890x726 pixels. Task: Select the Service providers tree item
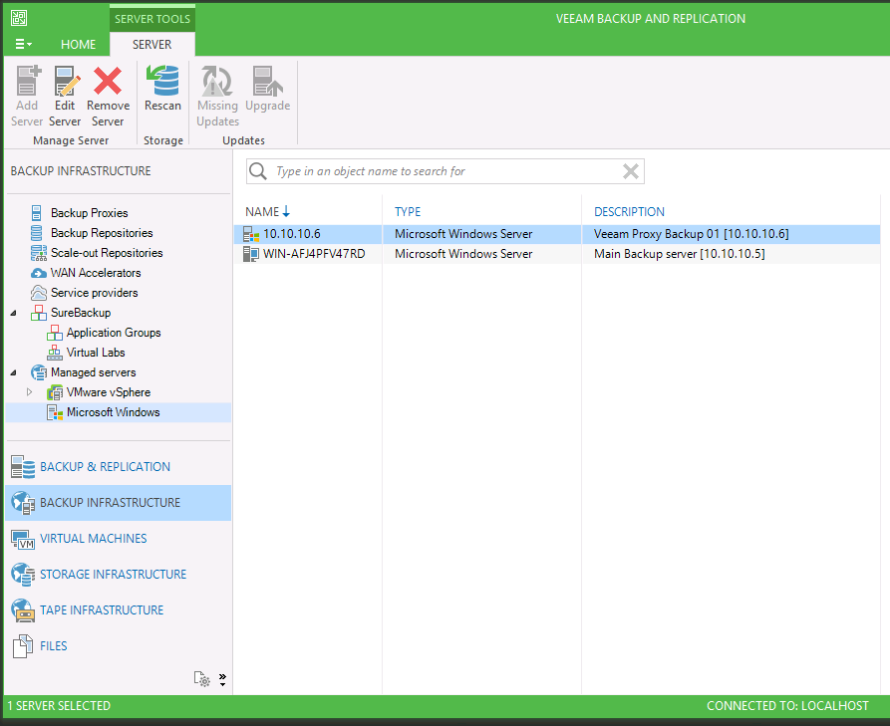95,293
